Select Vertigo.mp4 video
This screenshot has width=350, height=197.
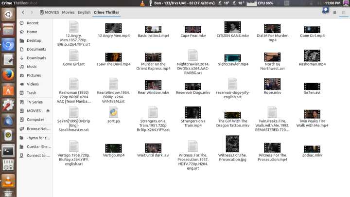pos(114,150)
